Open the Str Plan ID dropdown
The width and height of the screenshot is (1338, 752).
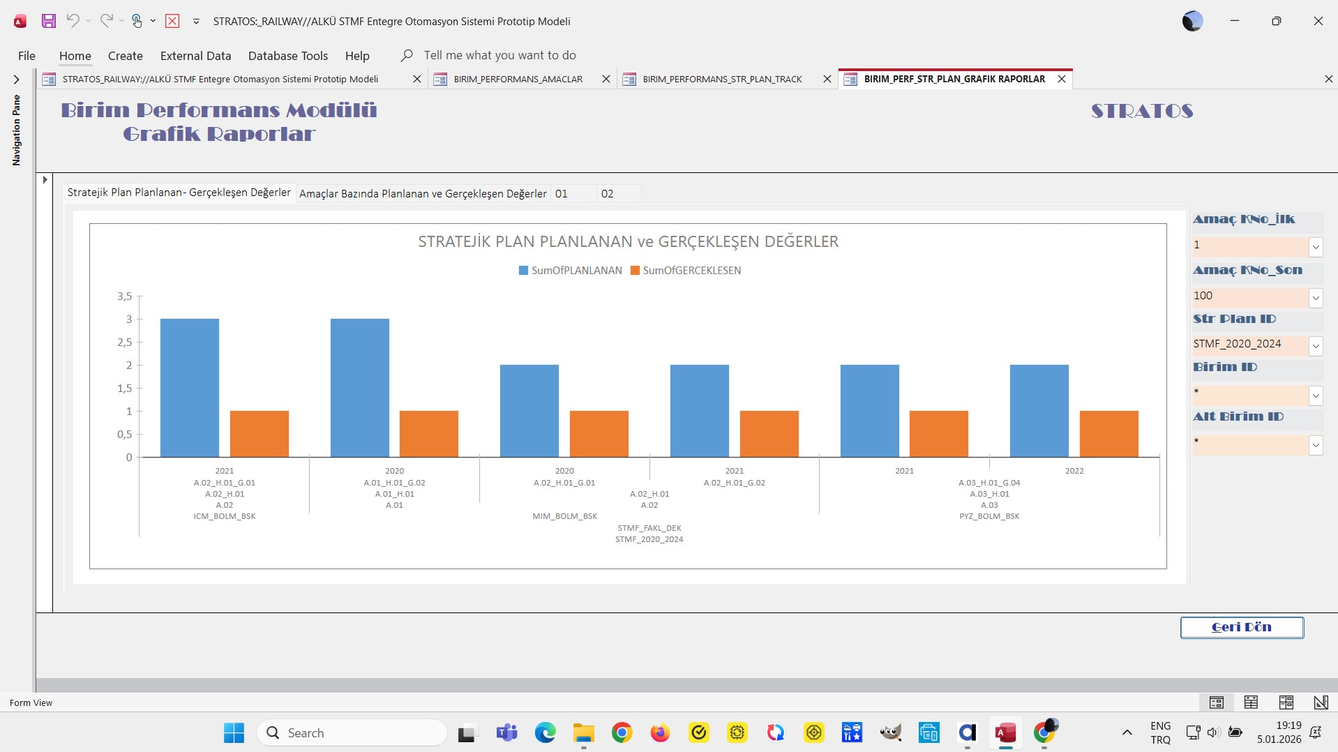(x=1315, y=345)
